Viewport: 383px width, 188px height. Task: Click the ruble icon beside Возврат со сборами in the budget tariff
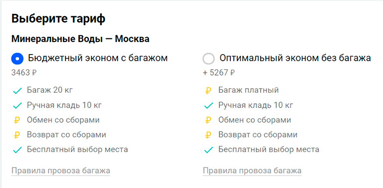coord(17,135)
